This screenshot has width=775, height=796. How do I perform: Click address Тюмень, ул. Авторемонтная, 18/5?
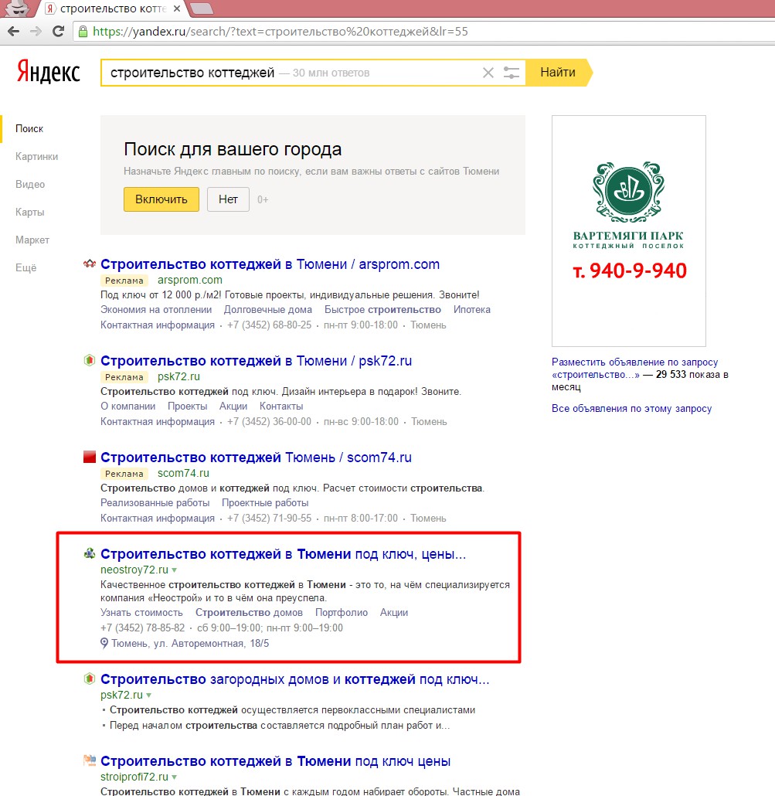point(190,643)
